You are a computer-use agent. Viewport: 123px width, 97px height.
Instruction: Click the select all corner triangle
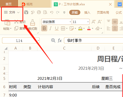pos(6,48)
